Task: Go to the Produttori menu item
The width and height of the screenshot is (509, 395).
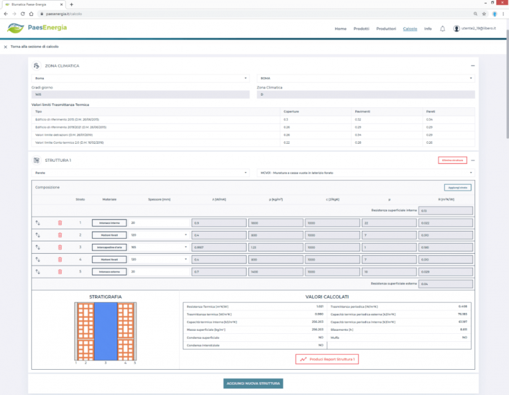Action: [x=386, y=28]
